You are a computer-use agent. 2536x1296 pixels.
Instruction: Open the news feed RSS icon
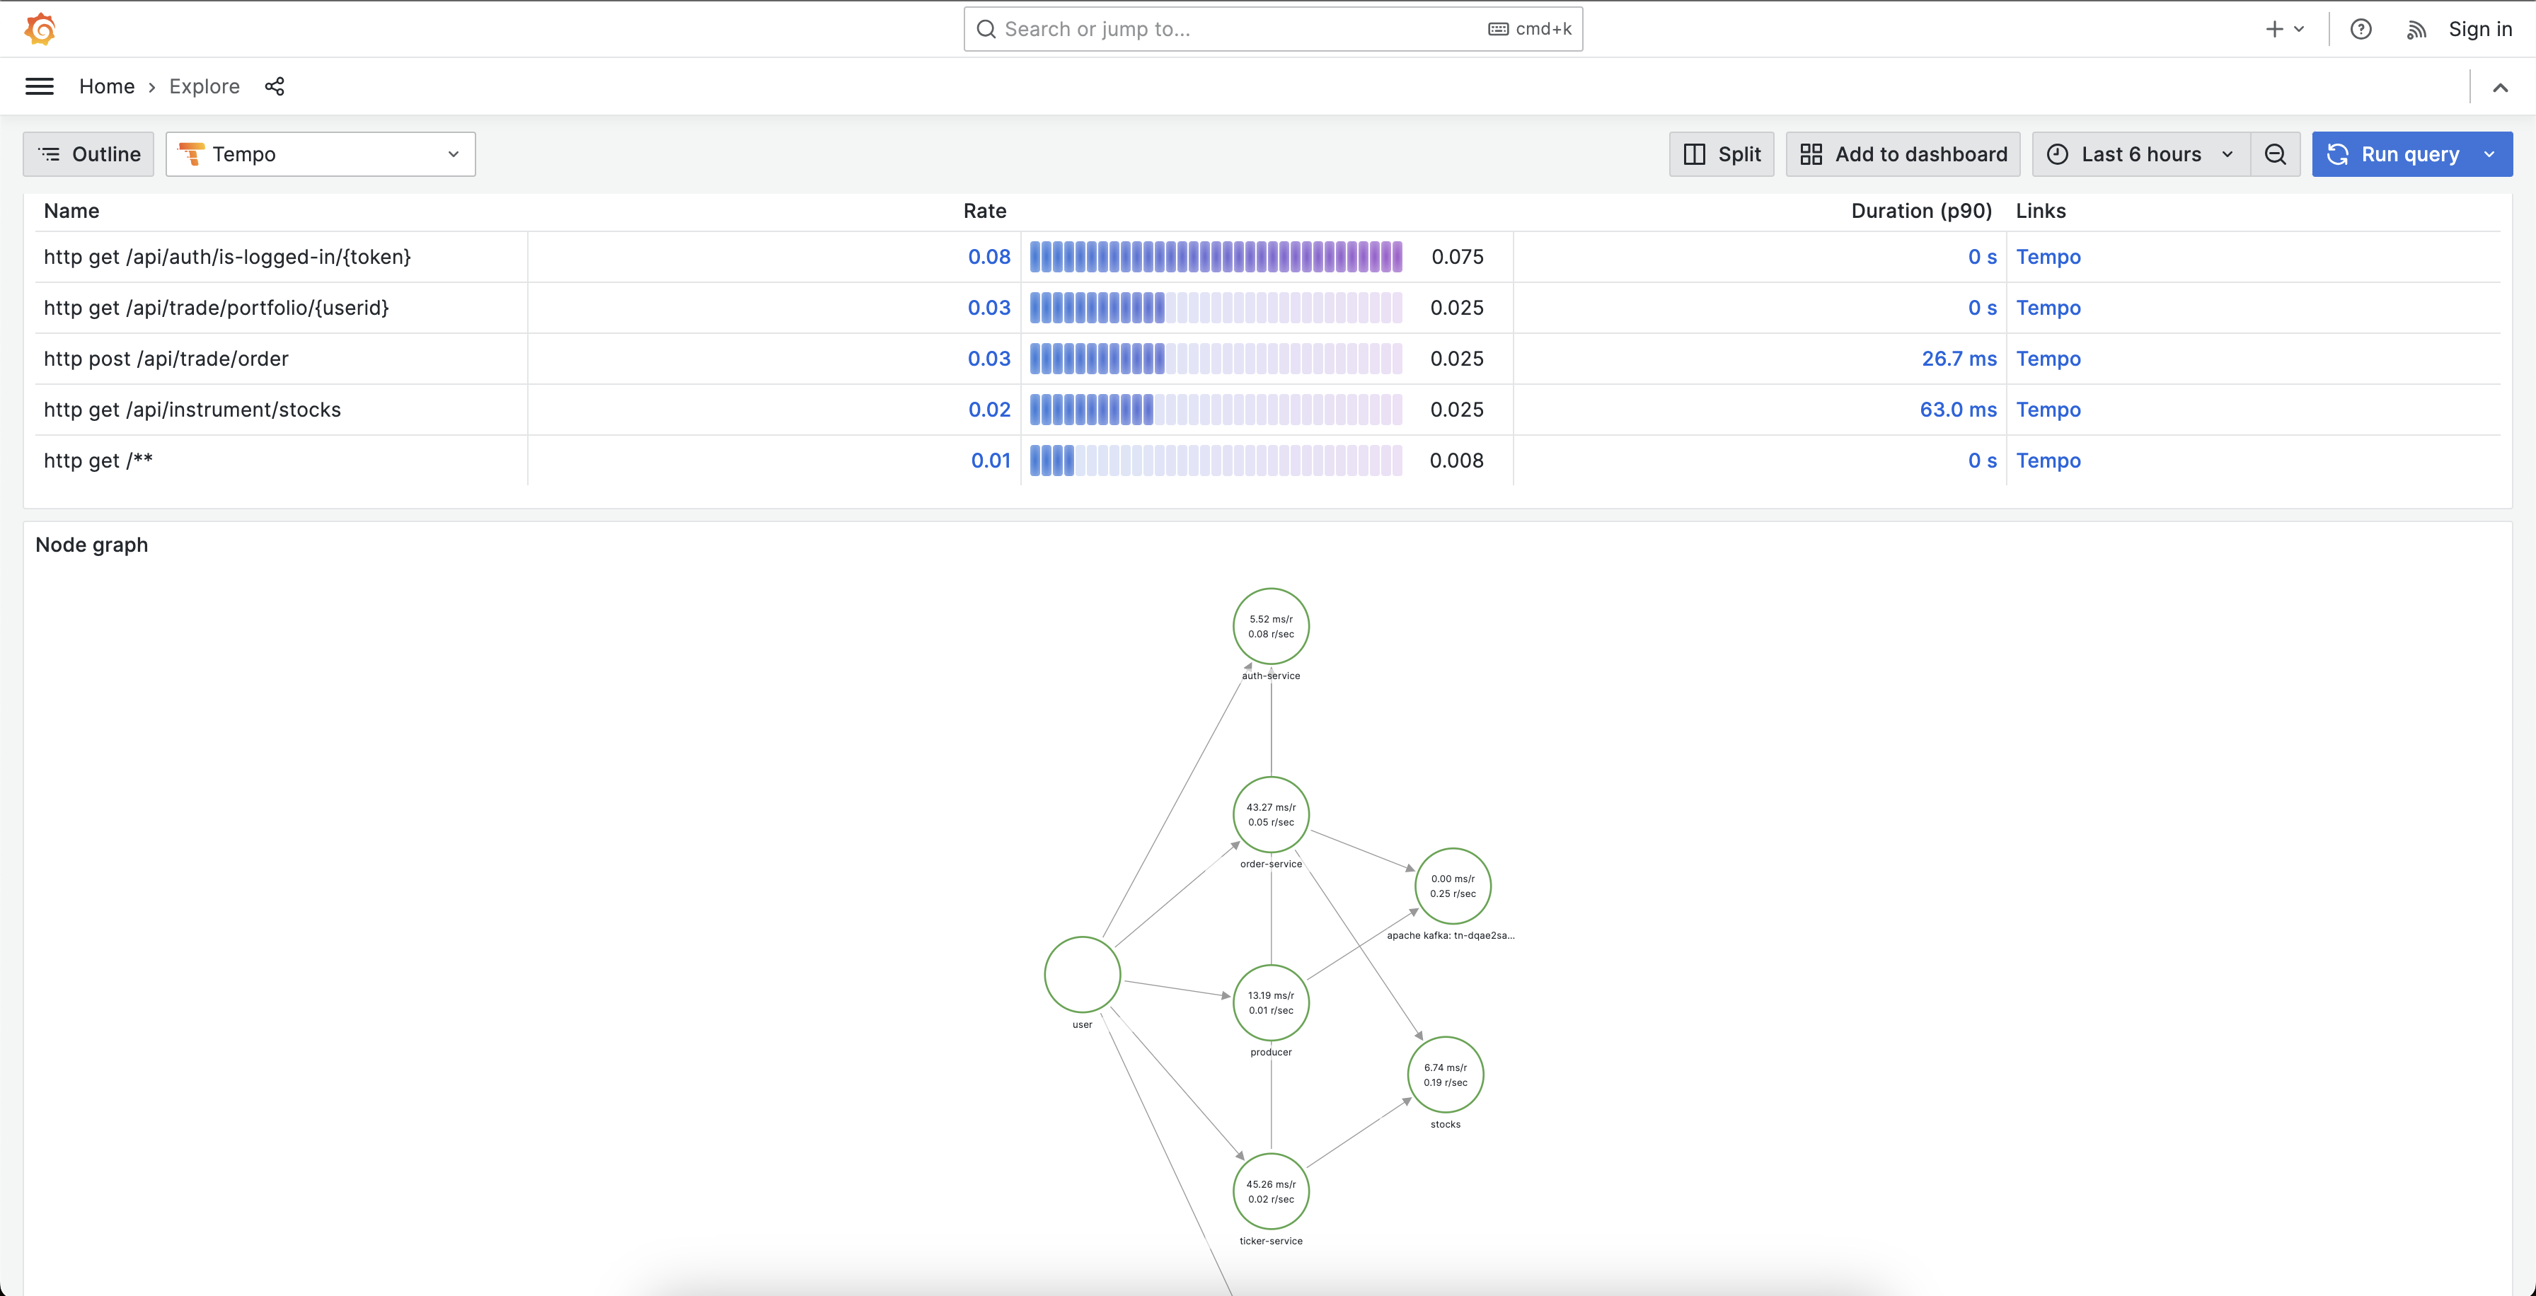[x=2416, y=30]
